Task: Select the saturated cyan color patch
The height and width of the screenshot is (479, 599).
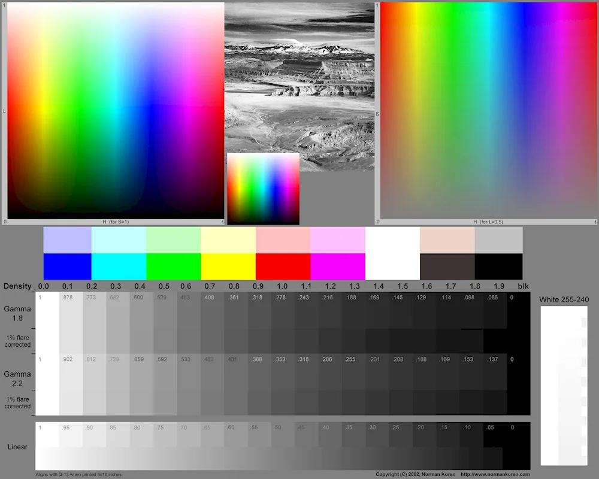Action: click(x=119, y=266)
